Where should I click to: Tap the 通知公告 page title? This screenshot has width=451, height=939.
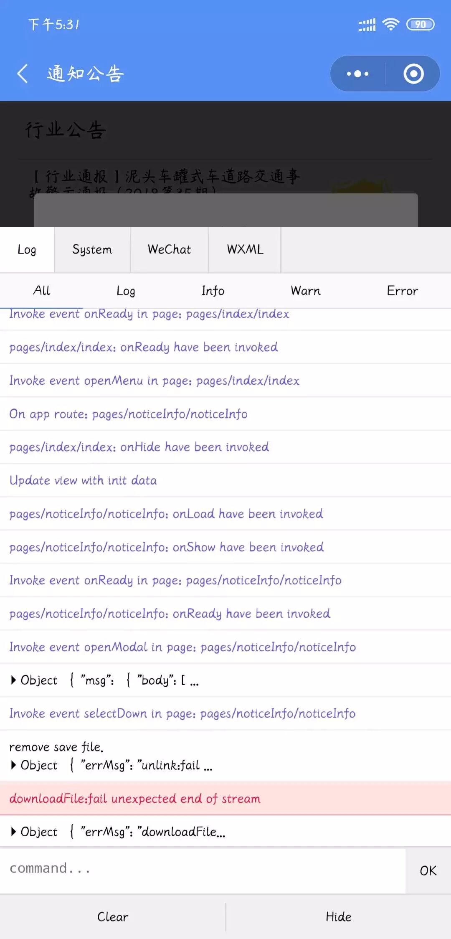(85, 74)
